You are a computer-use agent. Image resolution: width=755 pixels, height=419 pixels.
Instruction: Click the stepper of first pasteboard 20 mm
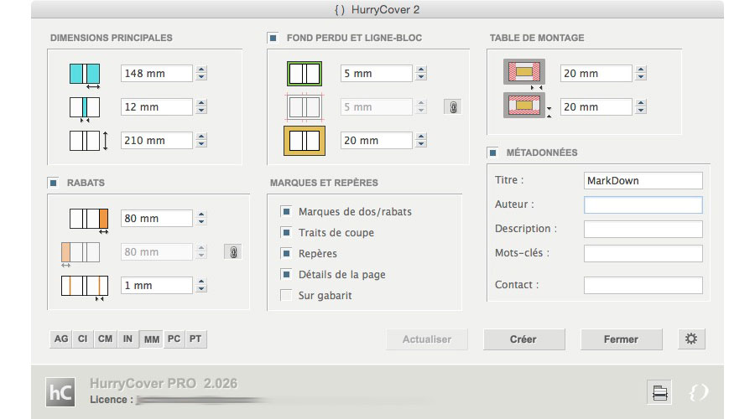coord(641,73)
